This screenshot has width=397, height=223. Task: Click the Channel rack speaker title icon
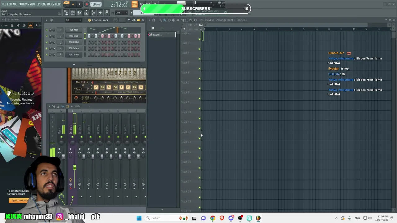(89, 20)
